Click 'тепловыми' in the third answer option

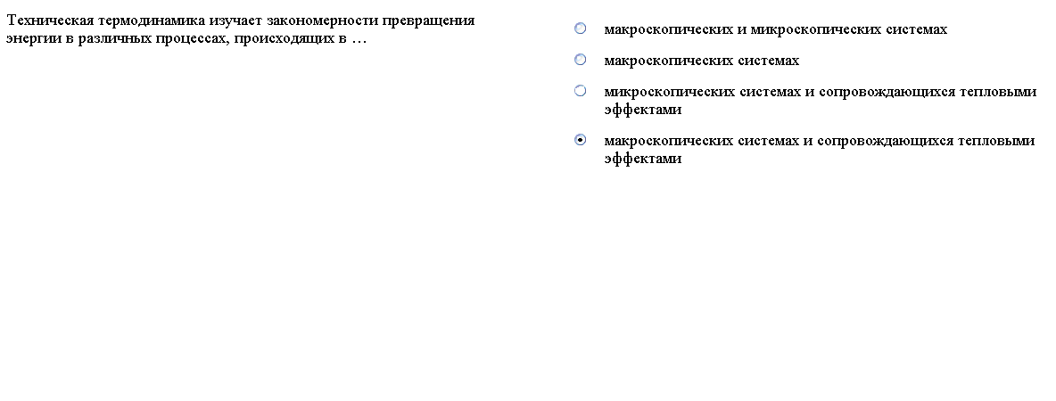998,92
